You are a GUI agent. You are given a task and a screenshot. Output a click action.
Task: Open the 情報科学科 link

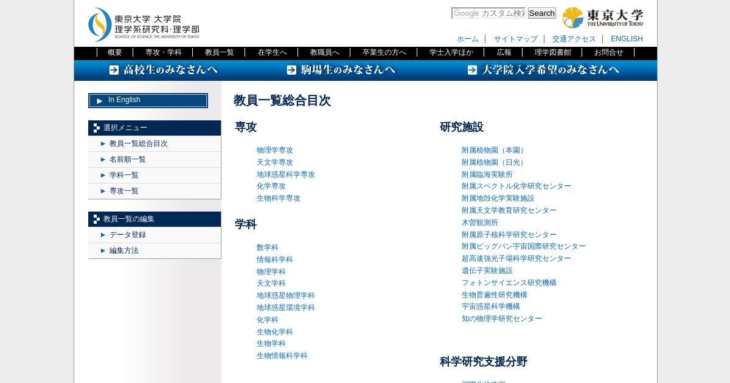[x=275, y=260]
